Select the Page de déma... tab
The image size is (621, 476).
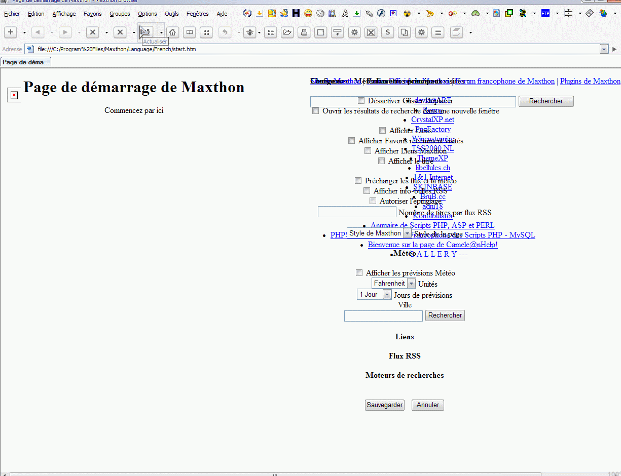pyautogui.click(x=26, y=62)
